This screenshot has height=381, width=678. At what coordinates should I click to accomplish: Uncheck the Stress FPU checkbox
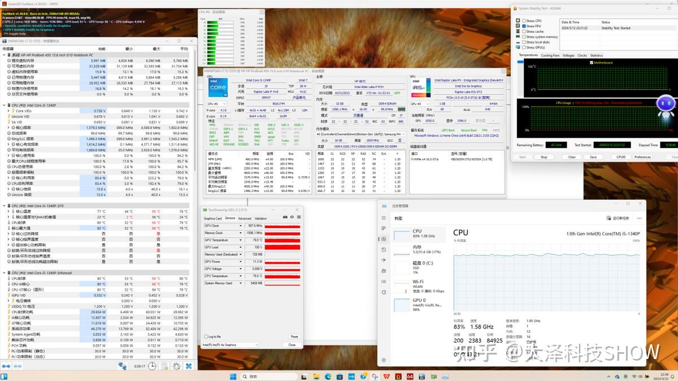click(x=524, y=26)
